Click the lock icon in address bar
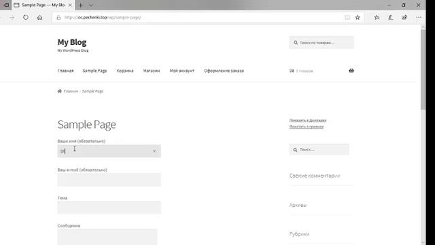Screen dimensions: 435x245 click(x=58, y=18)
